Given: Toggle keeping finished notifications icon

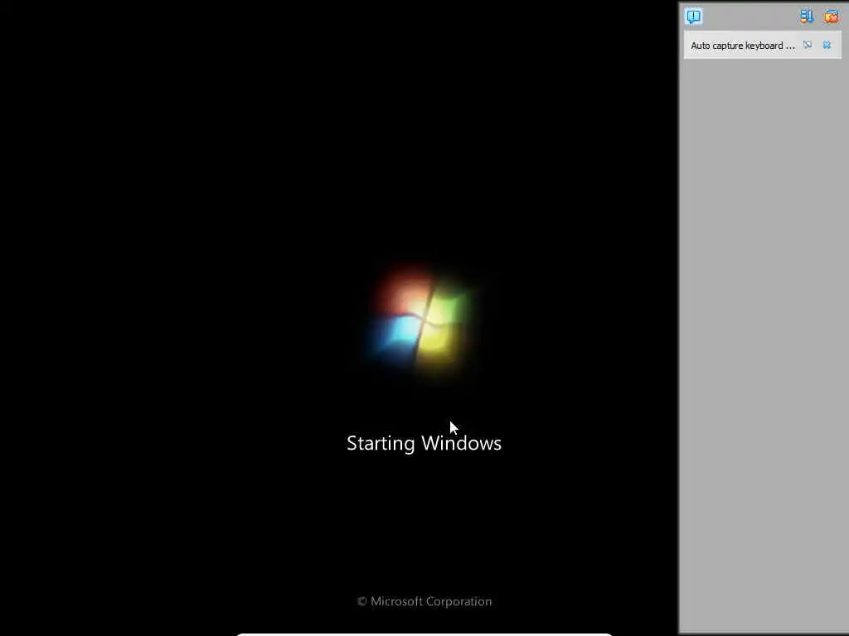Looking at the screenshot, I should click(806, 17).
